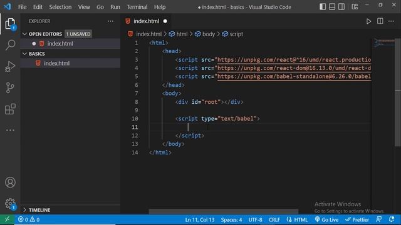The width and height of the screenshot is (401, 225).
Task: Open the Run menu
Action: pos(115,7)
